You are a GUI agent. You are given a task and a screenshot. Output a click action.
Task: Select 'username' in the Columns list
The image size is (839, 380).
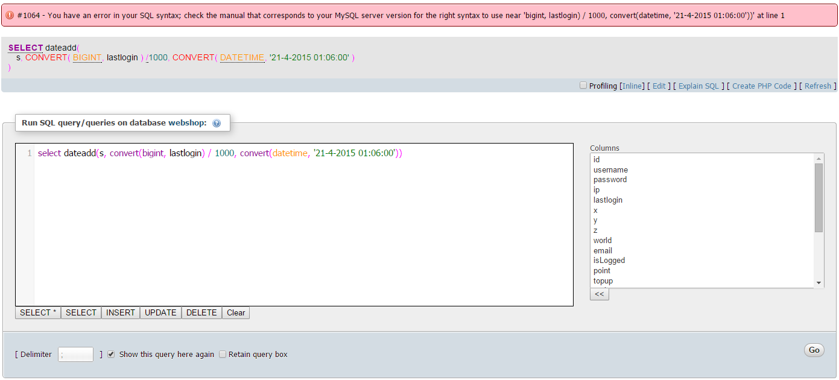702,169
